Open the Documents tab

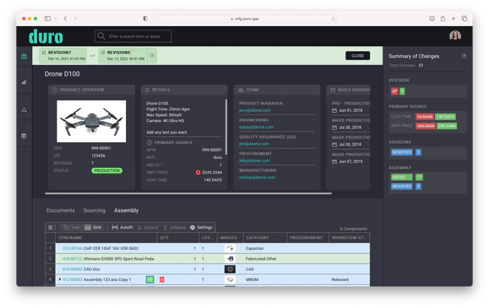pos(60,211)
